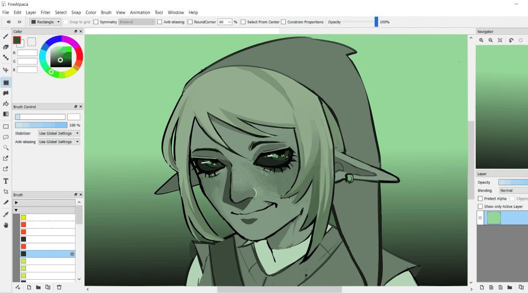Select the Move tool

6,70
